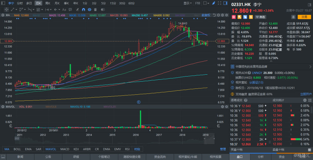Click the orange 交易 trade button

click(x=304, y=17)
